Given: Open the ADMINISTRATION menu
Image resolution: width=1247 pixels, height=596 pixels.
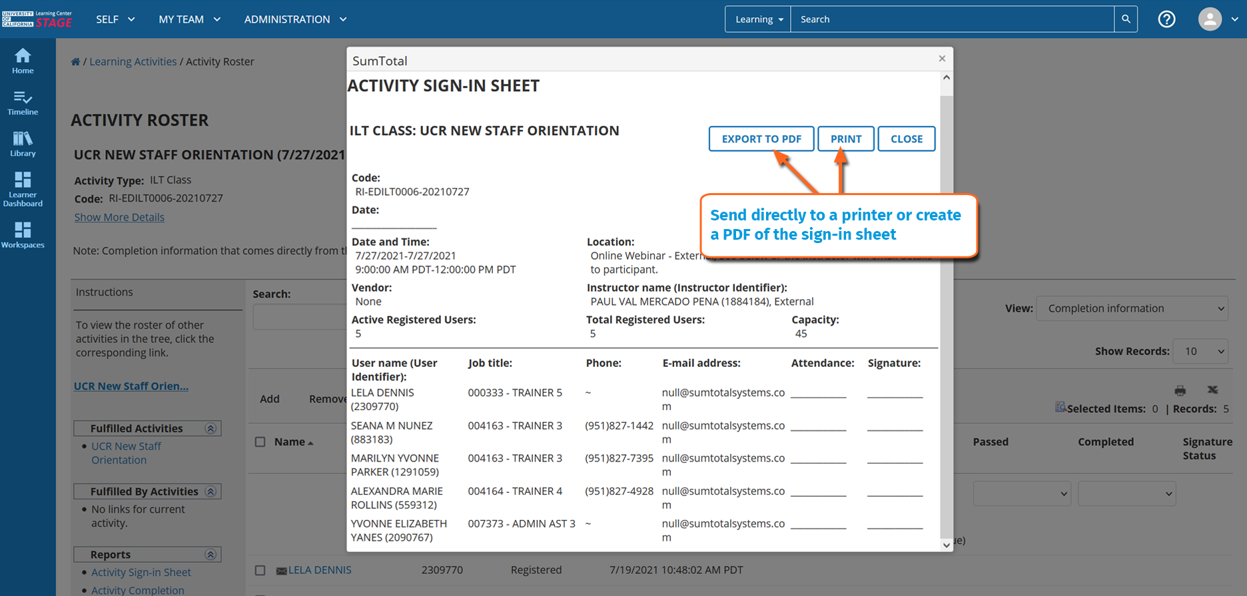Looking at the screenshot, I should tap(295, 19).
